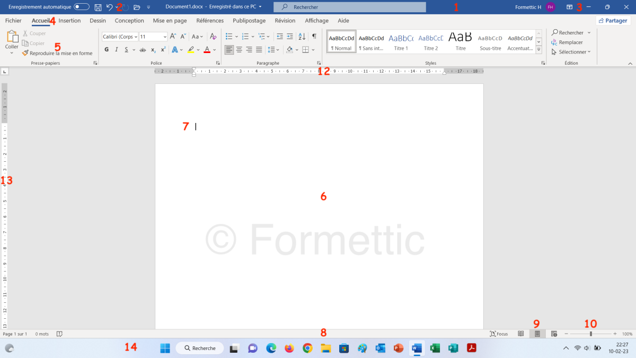Open the font size dropdown
This screenshot has height=358, width=636.
point(165,37)
